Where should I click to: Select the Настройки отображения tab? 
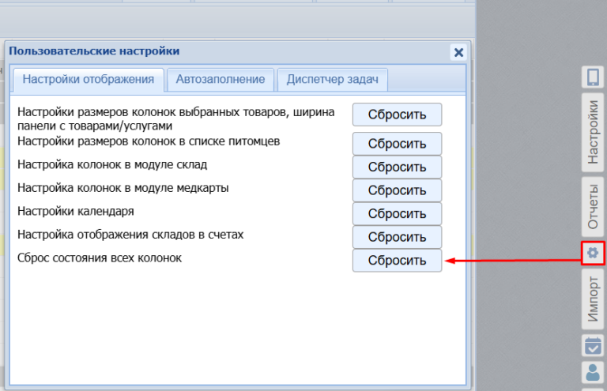[x=88, y=80]
